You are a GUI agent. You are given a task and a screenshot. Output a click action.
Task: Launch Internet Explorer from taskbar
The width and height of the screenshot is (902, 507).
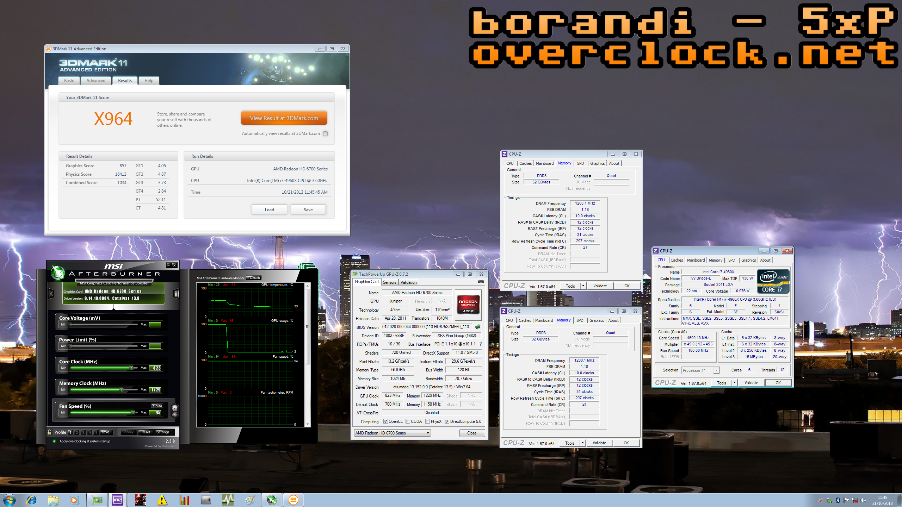pos(32,500)
